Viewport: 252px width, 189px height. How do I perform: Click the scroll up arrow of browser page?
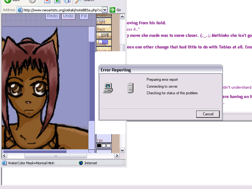(x=122, y=17)
